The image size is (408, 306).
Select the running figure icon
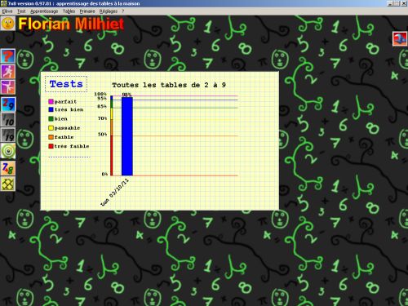click(8, 72)
